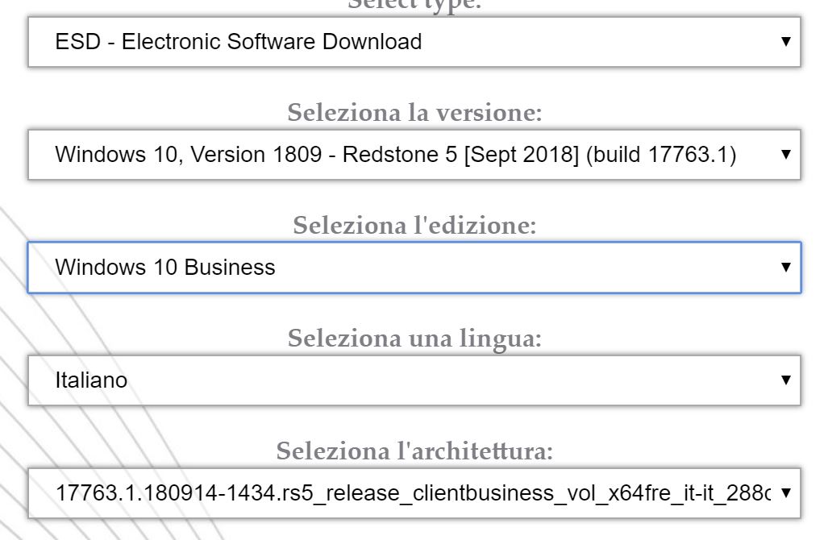This screenshot has height=540, width=824.
Task: Open the ESD type dropdown arrow
Action: 786,41
